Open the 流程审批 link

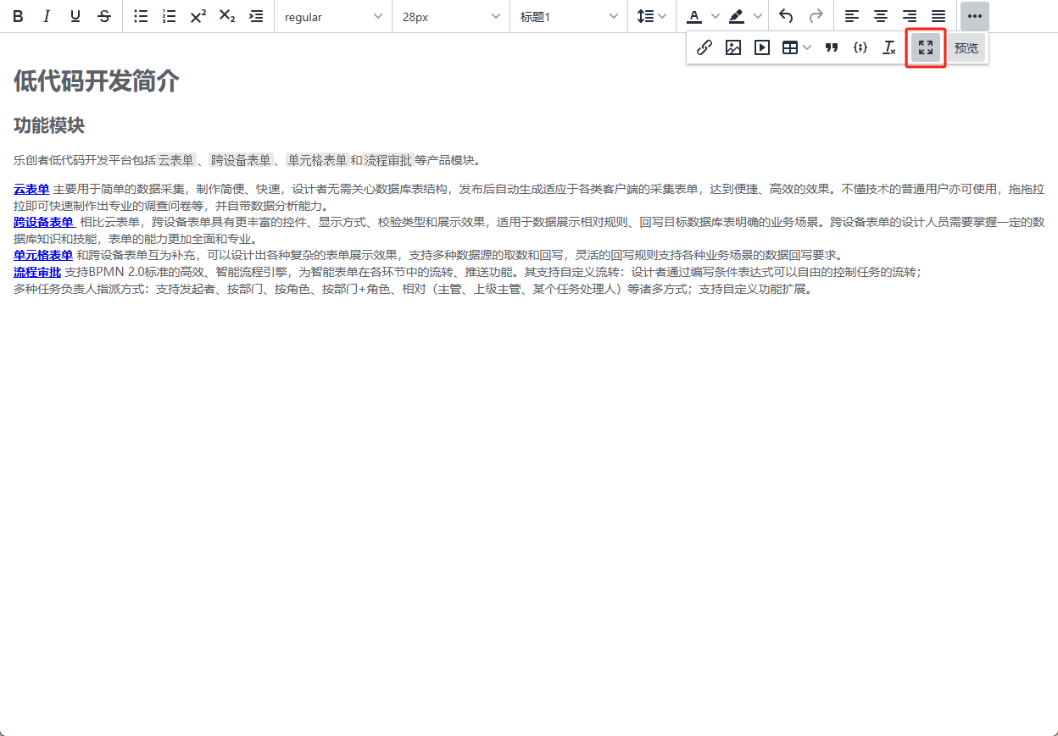tap(37, 272)
